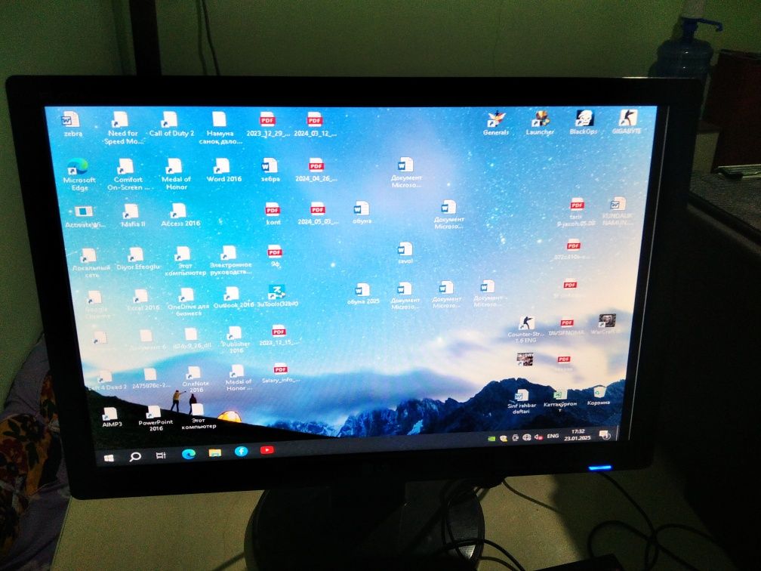The image size is (761, 571).
Task: Open Facebook from the taskbar
Action: click(241, 451)
